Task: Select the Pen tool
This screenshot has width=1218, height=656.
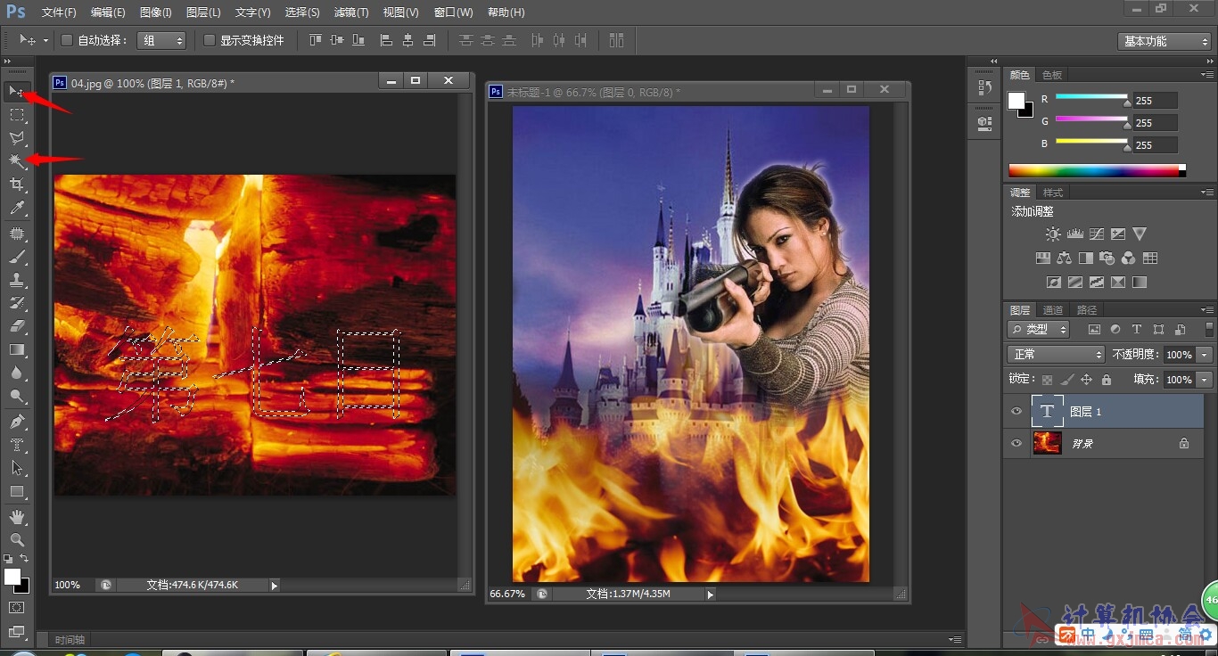Action: point(16,422)
